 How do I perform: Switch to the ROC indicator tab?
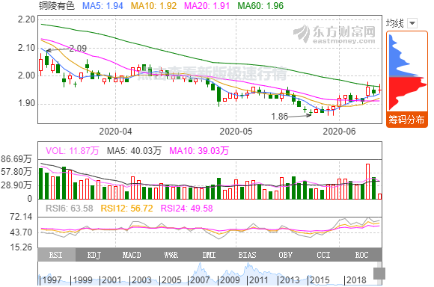pos(361,255)
